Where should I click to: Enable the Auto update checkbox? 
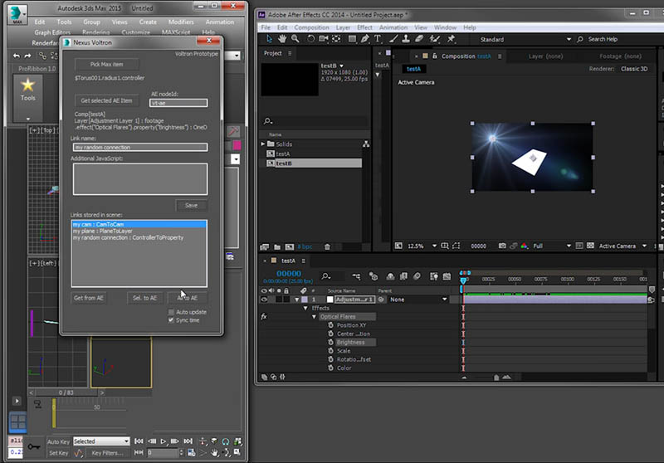click(x=171, y=312)
